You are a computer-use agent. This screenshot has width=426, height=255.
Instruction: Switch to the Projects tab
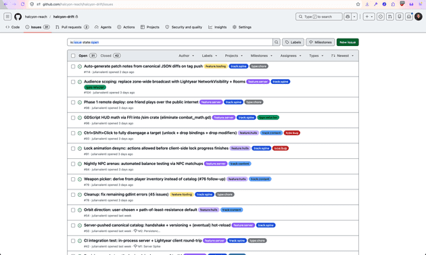click(x=150, y=27)
